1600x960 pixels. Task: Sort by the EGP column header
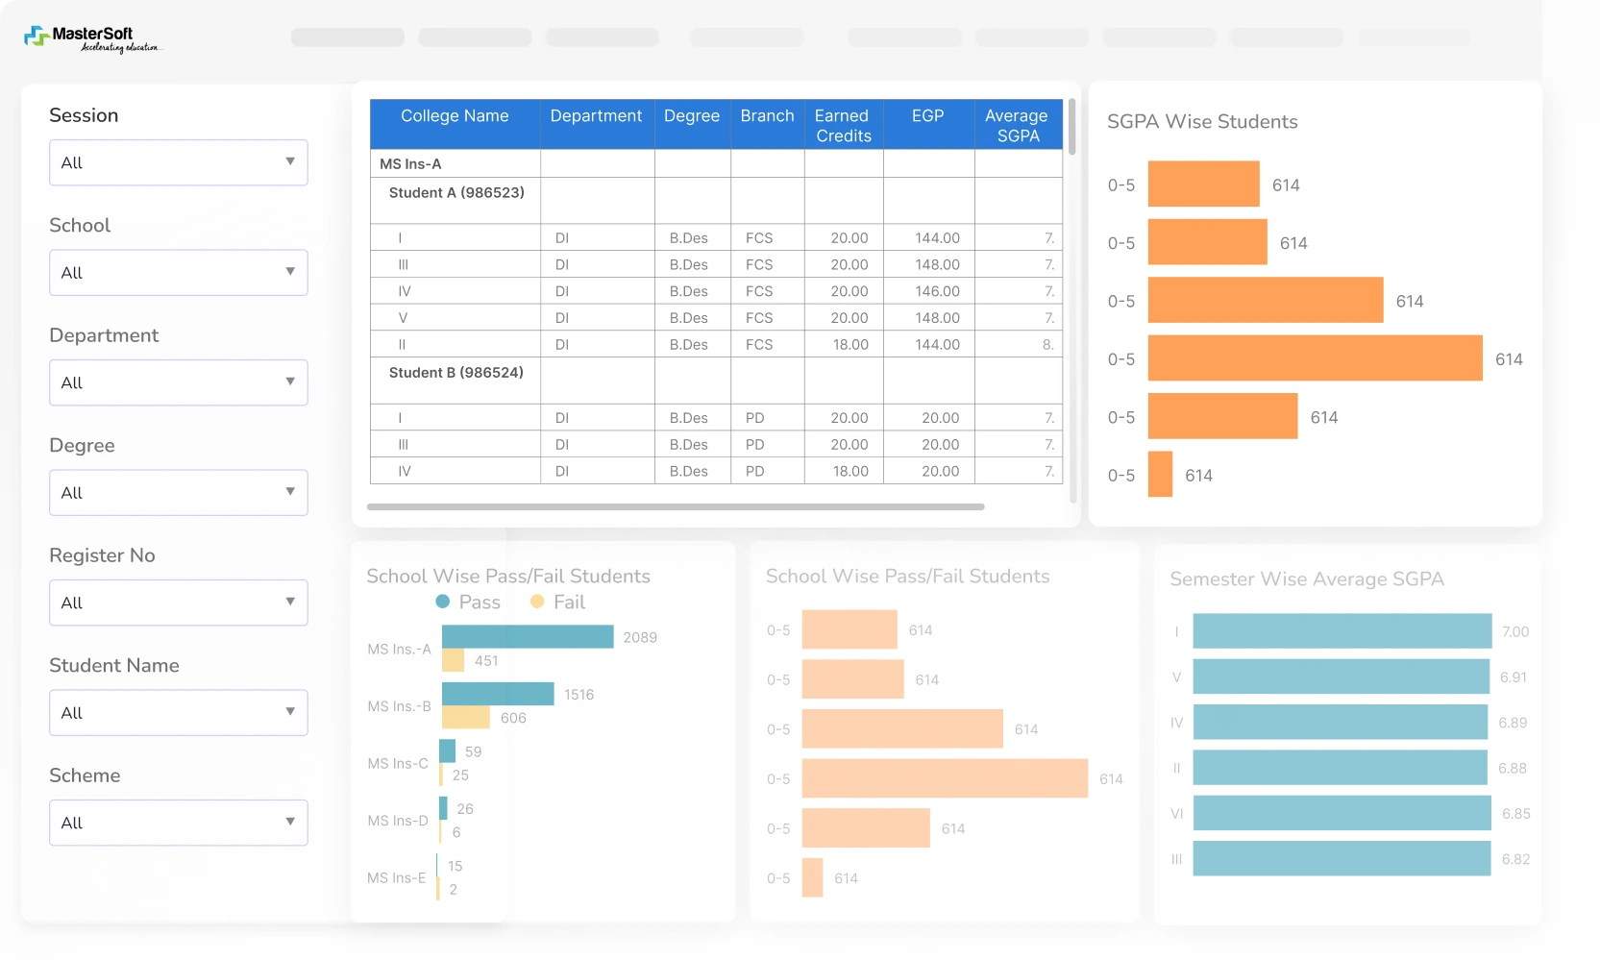point(927,115)
